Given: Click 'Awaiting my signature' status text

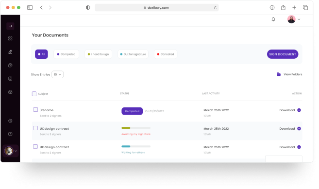Looking at the screenshot, I should pyautogui.click(x=136, y=134).
